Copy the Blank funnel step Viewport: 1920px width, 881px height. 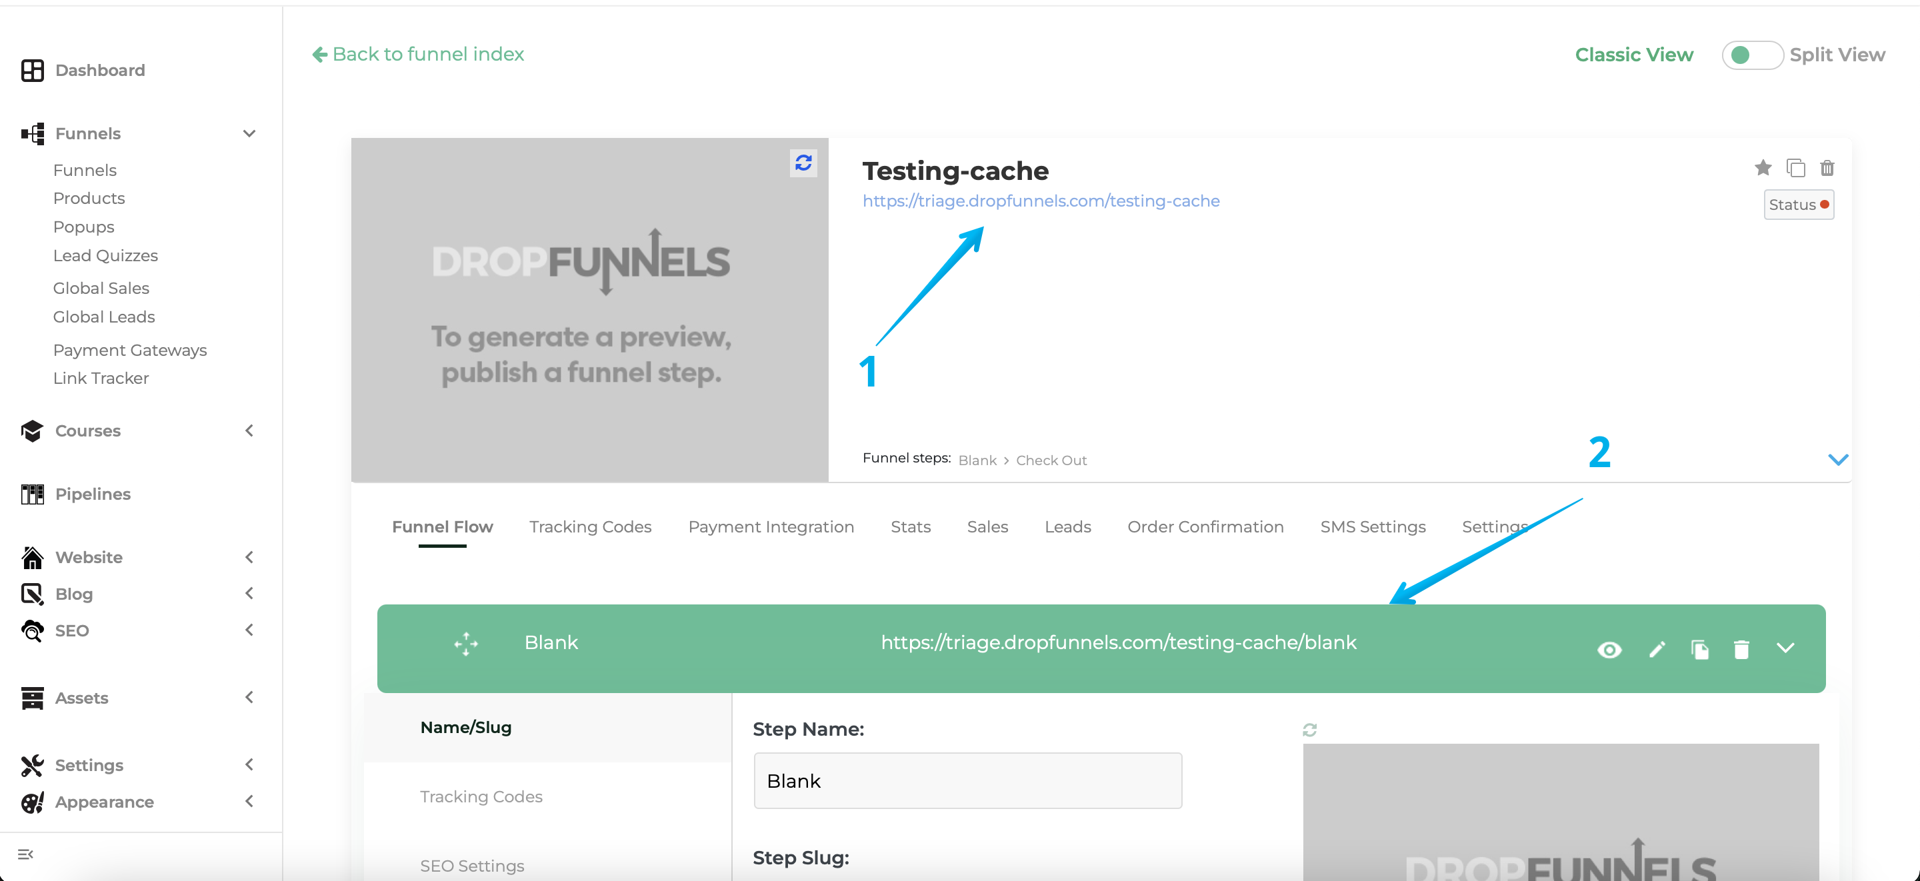point(1699,650)
